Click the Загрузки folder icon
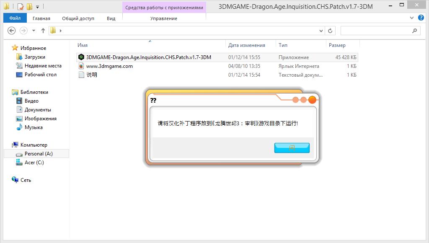The height and width of the screenshot is (243, 429). click(x=19, y=57)
